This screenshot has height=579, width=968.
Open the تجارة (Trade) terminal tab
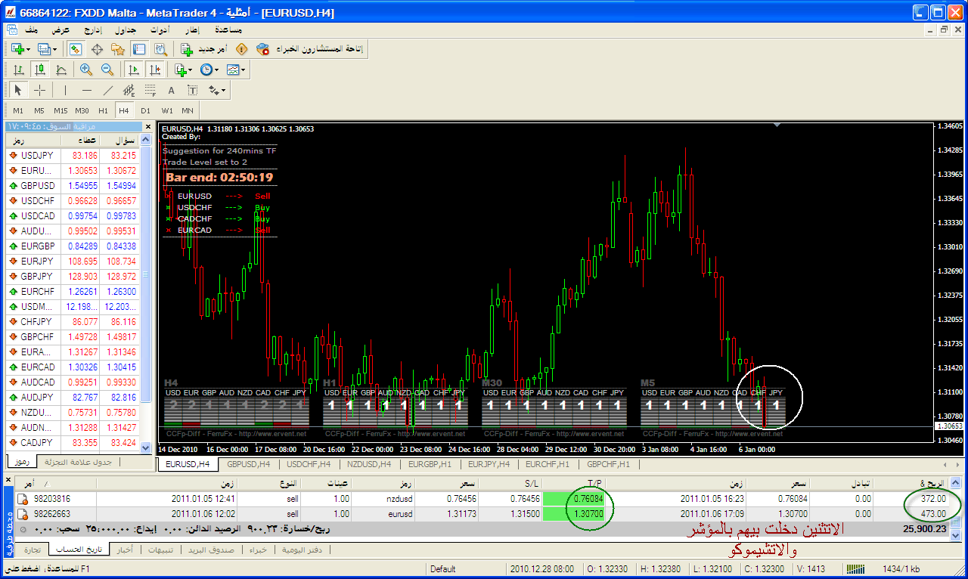pyautogui.click(x=32, y=550)
